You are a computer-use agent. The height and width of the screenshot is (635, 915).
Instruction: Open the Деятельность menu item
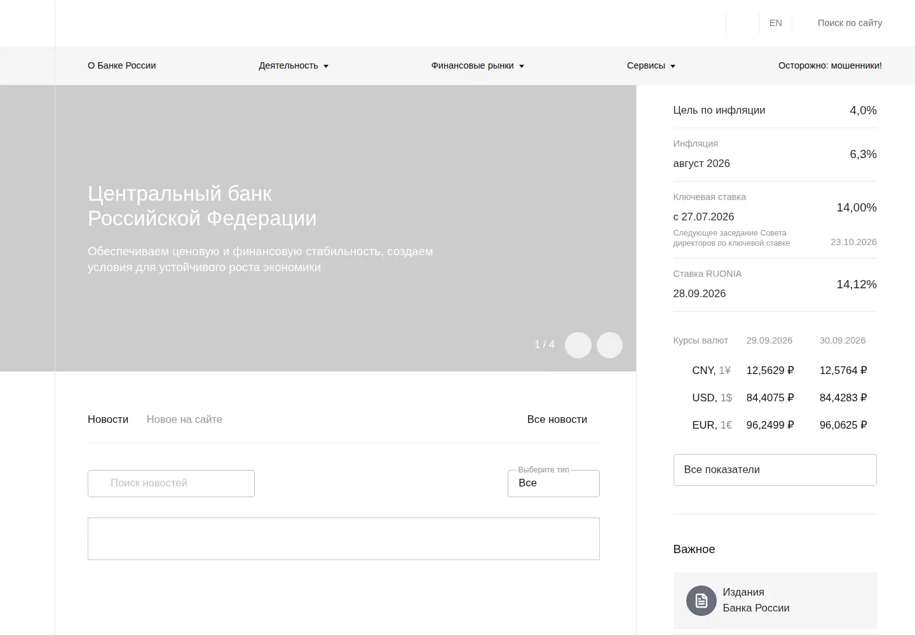[288, 65]
